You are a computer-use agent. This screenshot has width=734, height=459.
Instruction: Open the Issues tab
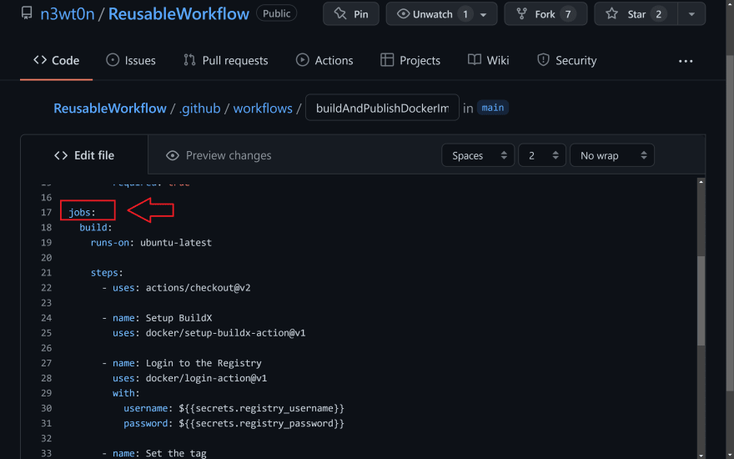(131, 60)
